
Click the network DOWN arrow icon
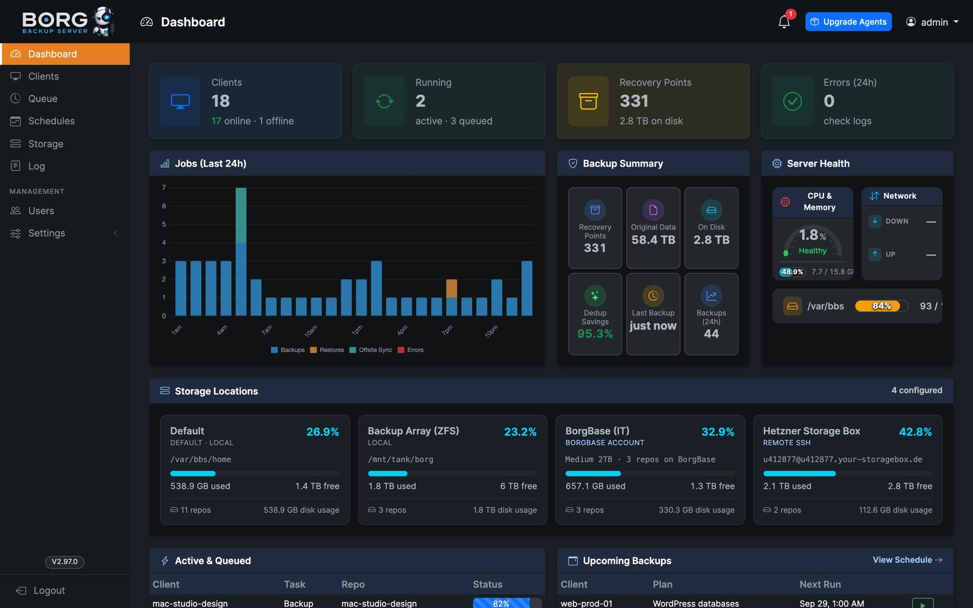click(x=874, y=221)
